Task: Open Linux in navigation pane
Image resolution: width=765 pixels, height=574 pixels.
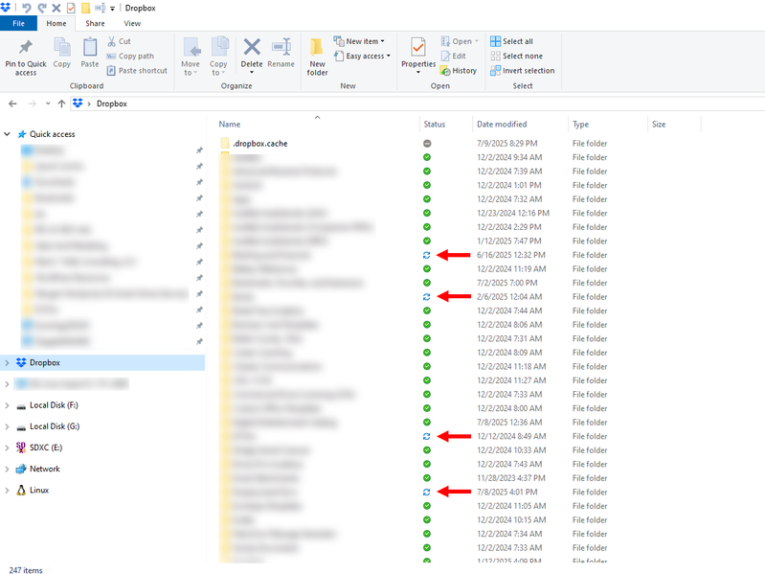Action: (39, 490)
